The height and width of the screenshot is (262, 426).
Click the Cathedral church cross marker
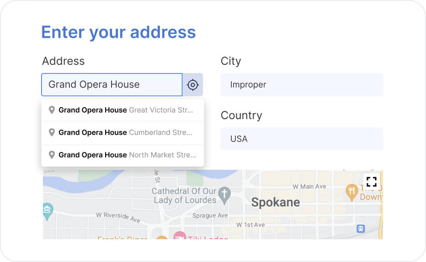(x=224, y=194)
